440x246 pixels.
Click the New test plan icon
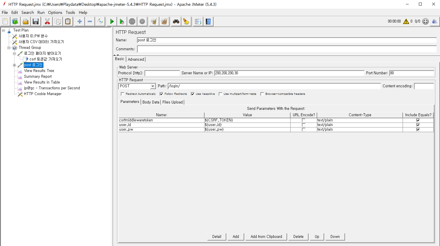5,21
